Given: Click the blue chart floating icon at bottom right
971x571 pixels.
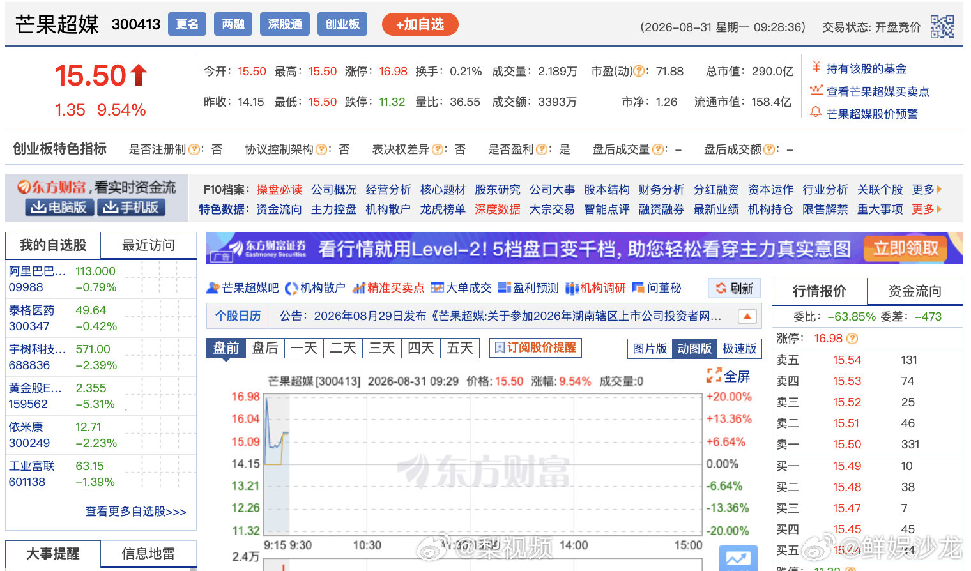Looking at the screenshot, I should tap(738, 558).
